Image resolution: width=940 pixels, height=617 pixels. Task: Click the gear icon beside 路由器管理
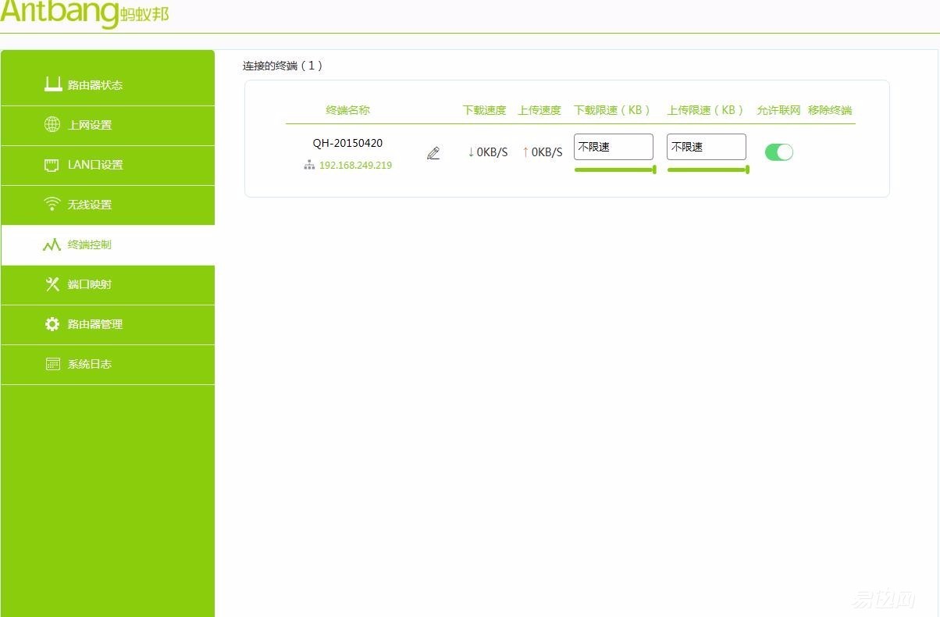[52, 324]
